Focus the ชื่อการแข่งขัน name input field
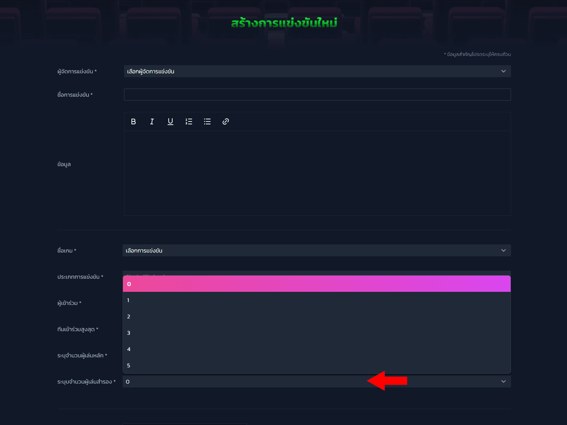This screenshot has width=567, height=425. click(317, 95)
